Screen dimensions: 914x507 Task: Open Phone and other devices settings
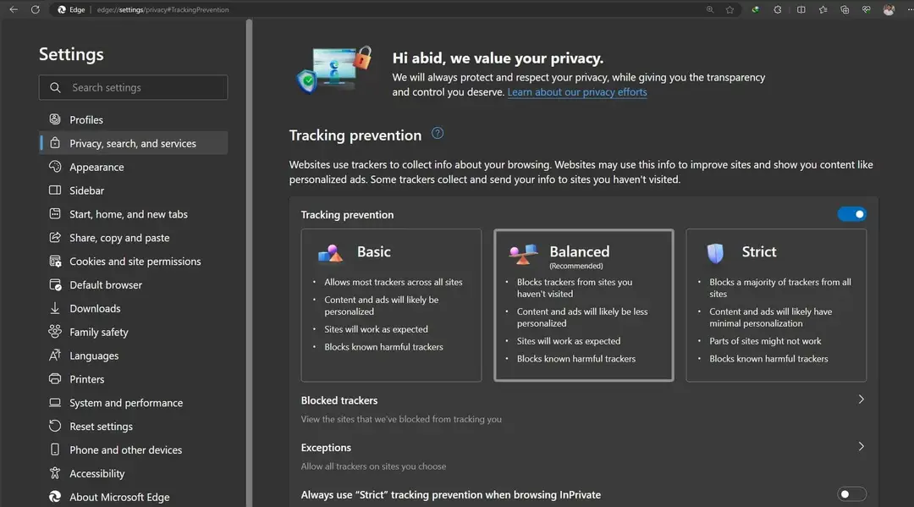[134, 450]
